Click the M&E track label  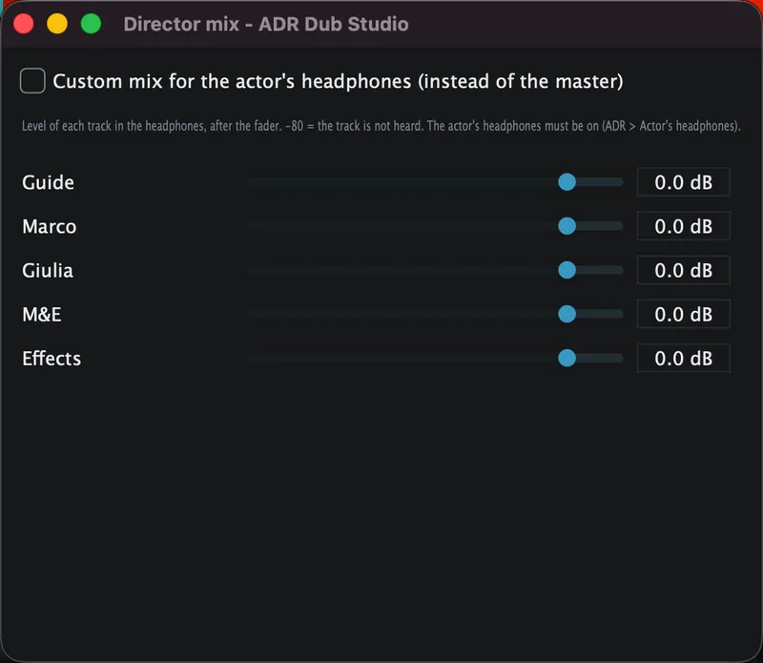pyautogui.click(x=42, y=315)
